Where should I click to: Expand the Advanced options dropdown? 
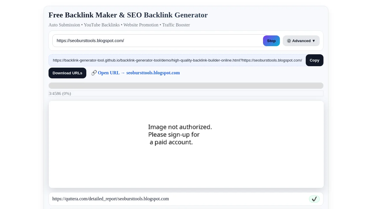coord(301,41)
